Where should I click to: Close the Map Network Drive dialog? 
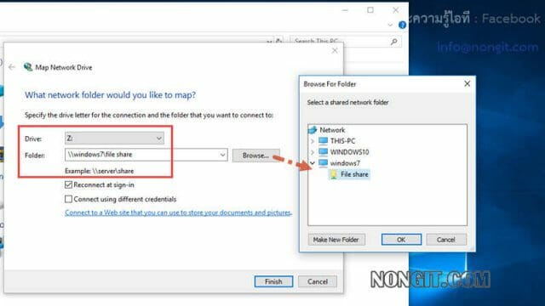pos(335,51)
